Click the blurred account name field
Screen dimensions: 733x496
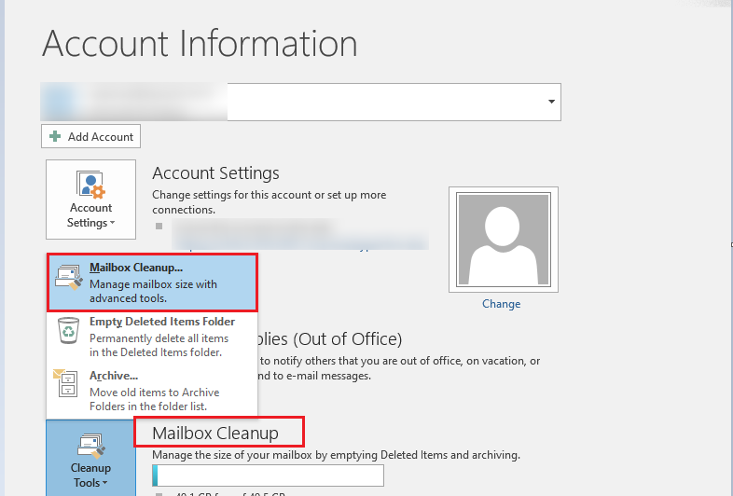[x=135, y=101]
